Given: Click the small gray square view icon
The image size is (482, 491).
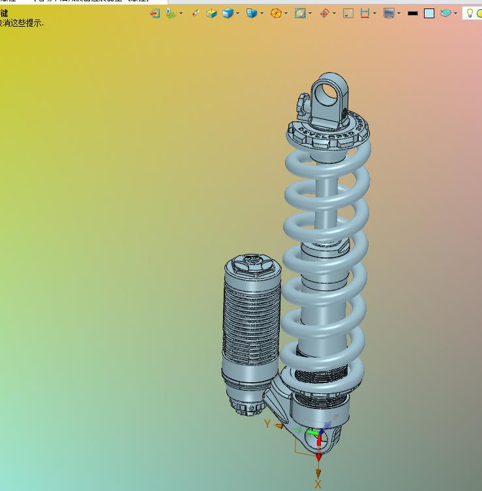Looking at the screenshot, I should click(x=348, y=14).
